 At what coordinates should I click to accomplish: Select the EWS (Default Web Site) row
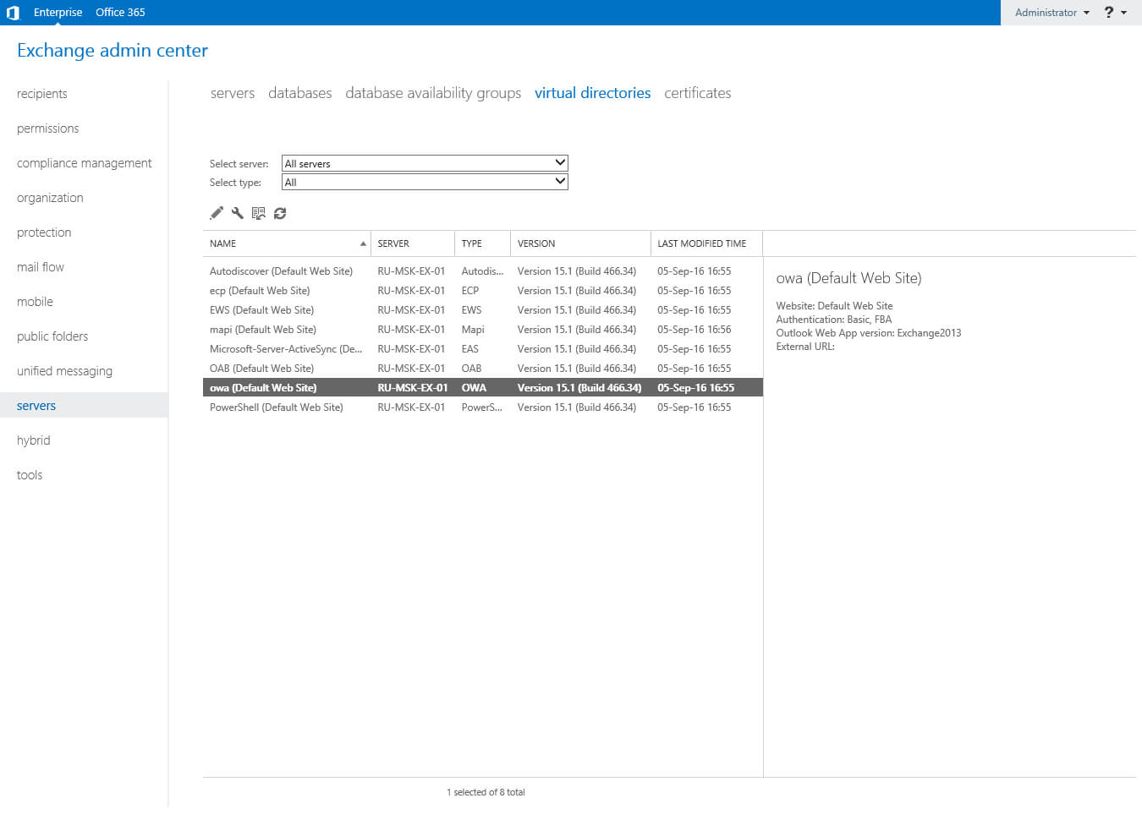coord(483,310)
